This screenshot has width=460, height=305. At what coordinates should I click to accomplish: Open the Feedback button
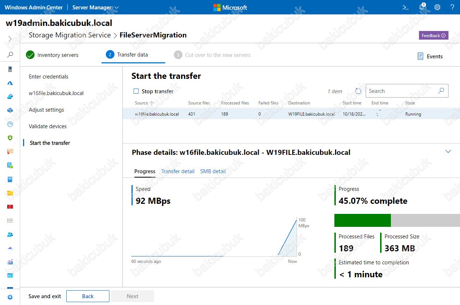coord(433,35)
